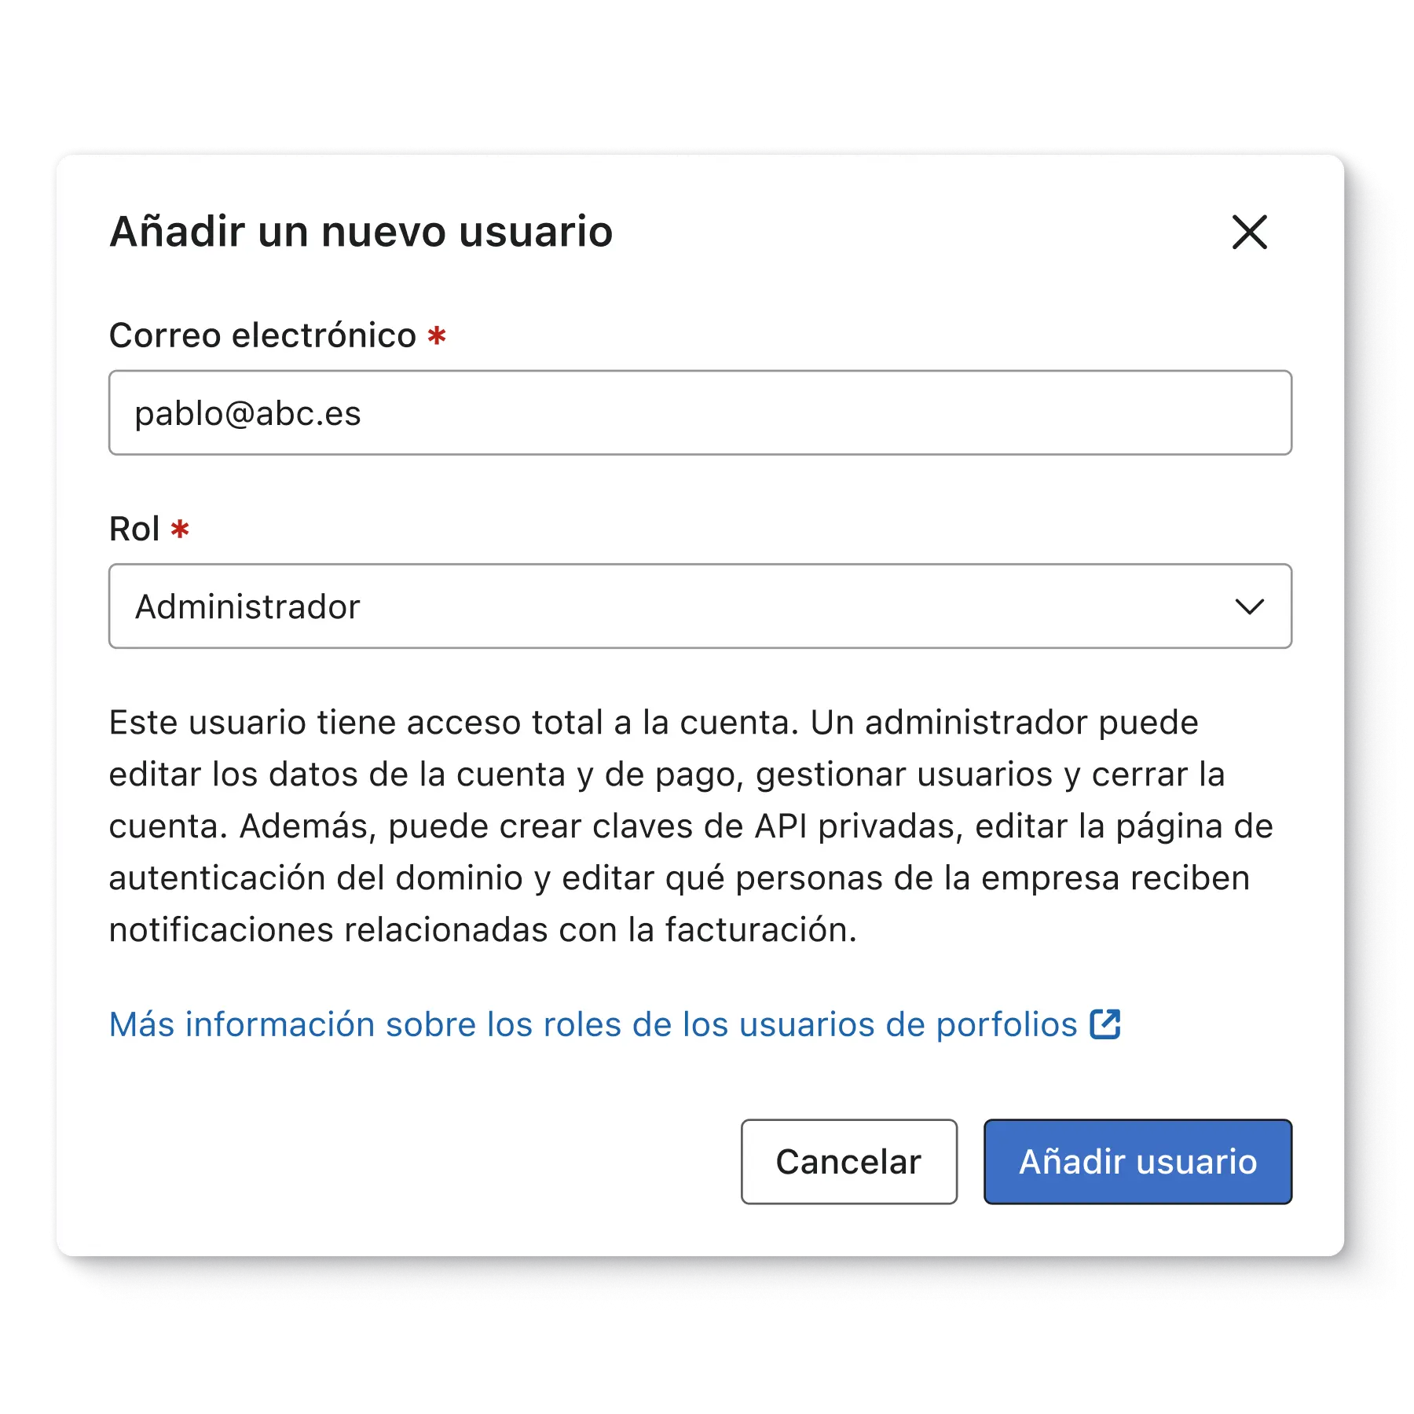Viewport: 1414px width, 1414px height.
Task: Click the dialog title Añadir un nuevo usuario
Action: 361,232
